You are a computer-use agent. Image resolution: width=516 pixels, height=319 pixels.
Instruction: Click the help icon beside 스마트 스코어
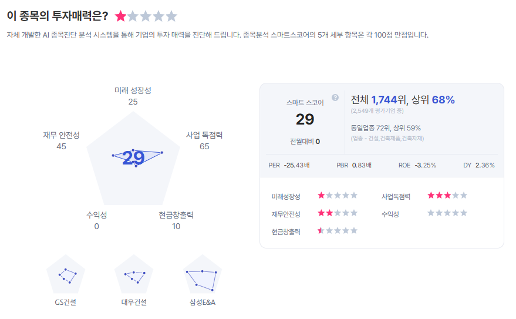coord(335,98)
